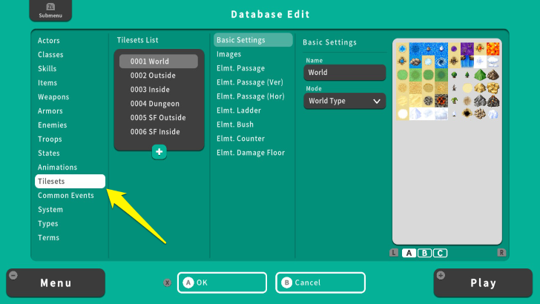Open the Actors database category
Screen dimensions: 540x304
click(x=49, y=41)
